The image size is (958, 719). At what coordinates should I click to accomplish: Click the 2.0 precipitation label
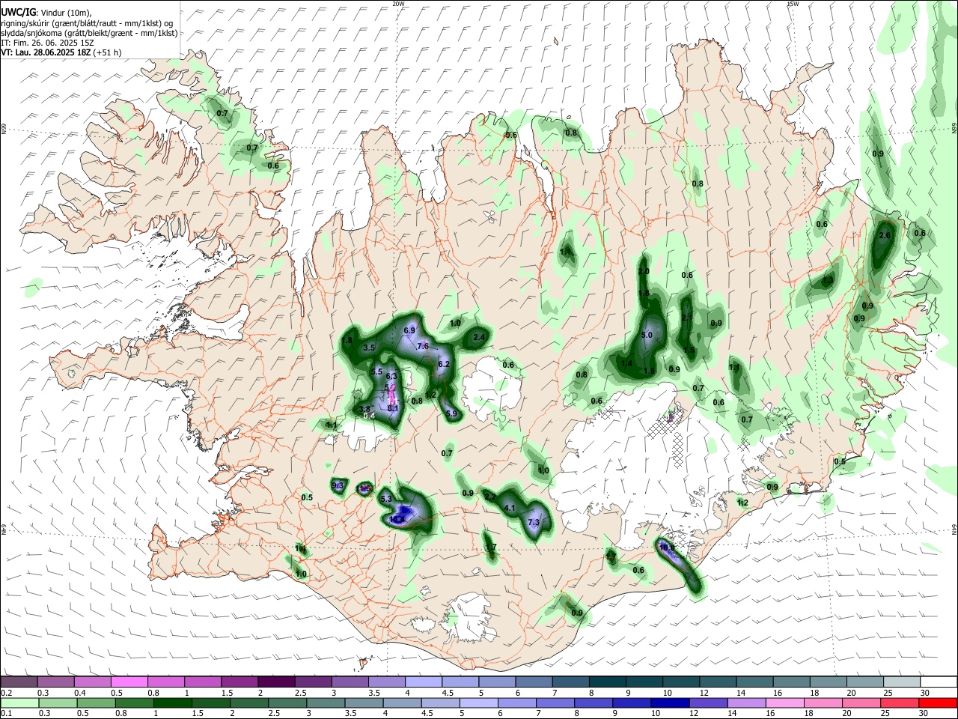click(644, 271)
